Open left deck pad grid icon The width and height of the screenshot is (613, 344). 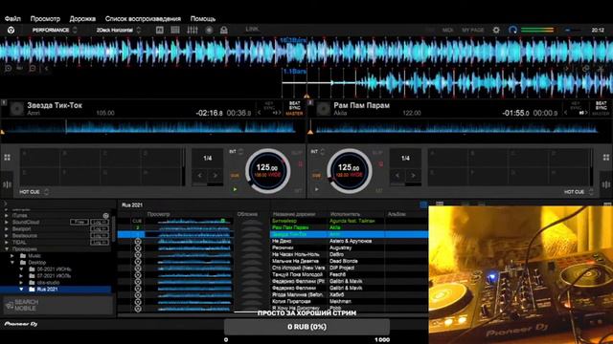[x=7, y=158]
